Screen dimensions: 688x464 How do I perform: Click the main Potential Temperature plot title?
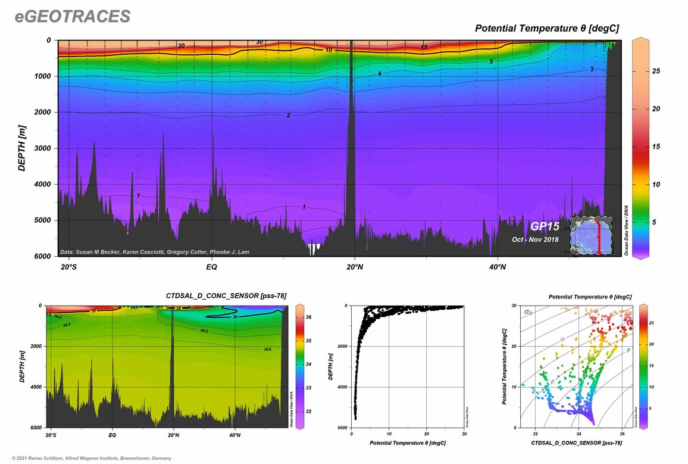(x=547, y=29)
